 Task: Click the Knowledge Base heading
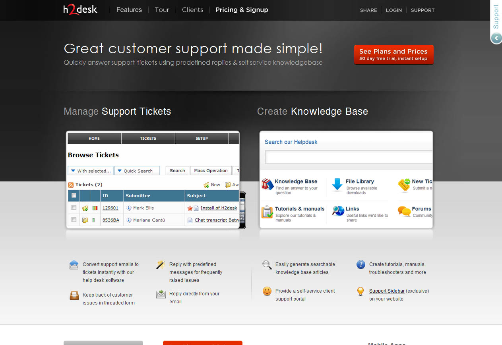coord(296,181)
